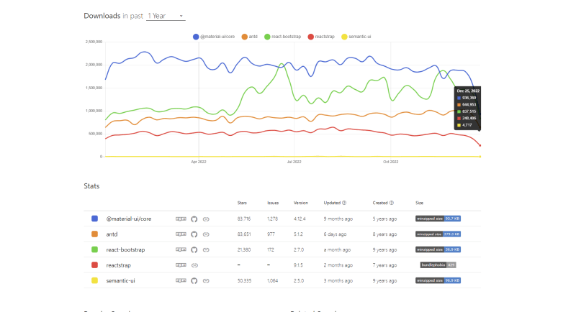Toggle the semantic-ui series in chart legend
The height and width of the screenshot is (312, 576).
tap(356, 37)
